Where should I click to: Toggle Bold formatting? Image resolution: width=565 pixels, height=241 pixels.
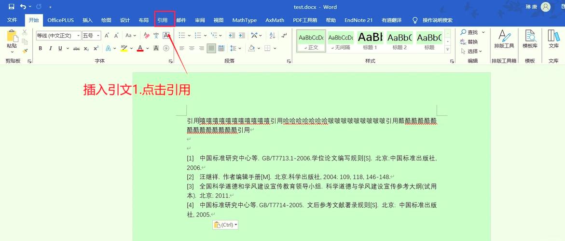pos(41,48)
